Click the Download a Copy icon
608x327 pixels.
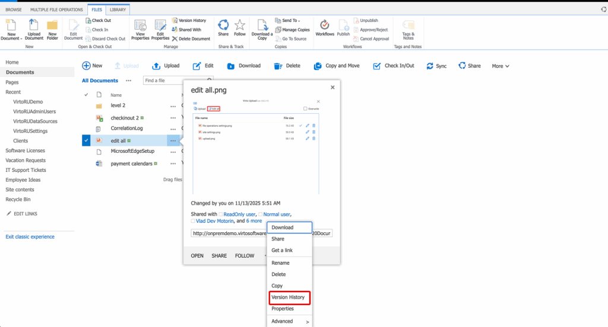262,25
